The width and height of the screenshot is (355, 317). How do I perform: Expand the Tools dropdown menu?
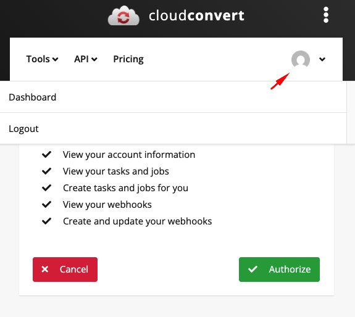click(43, 59)
